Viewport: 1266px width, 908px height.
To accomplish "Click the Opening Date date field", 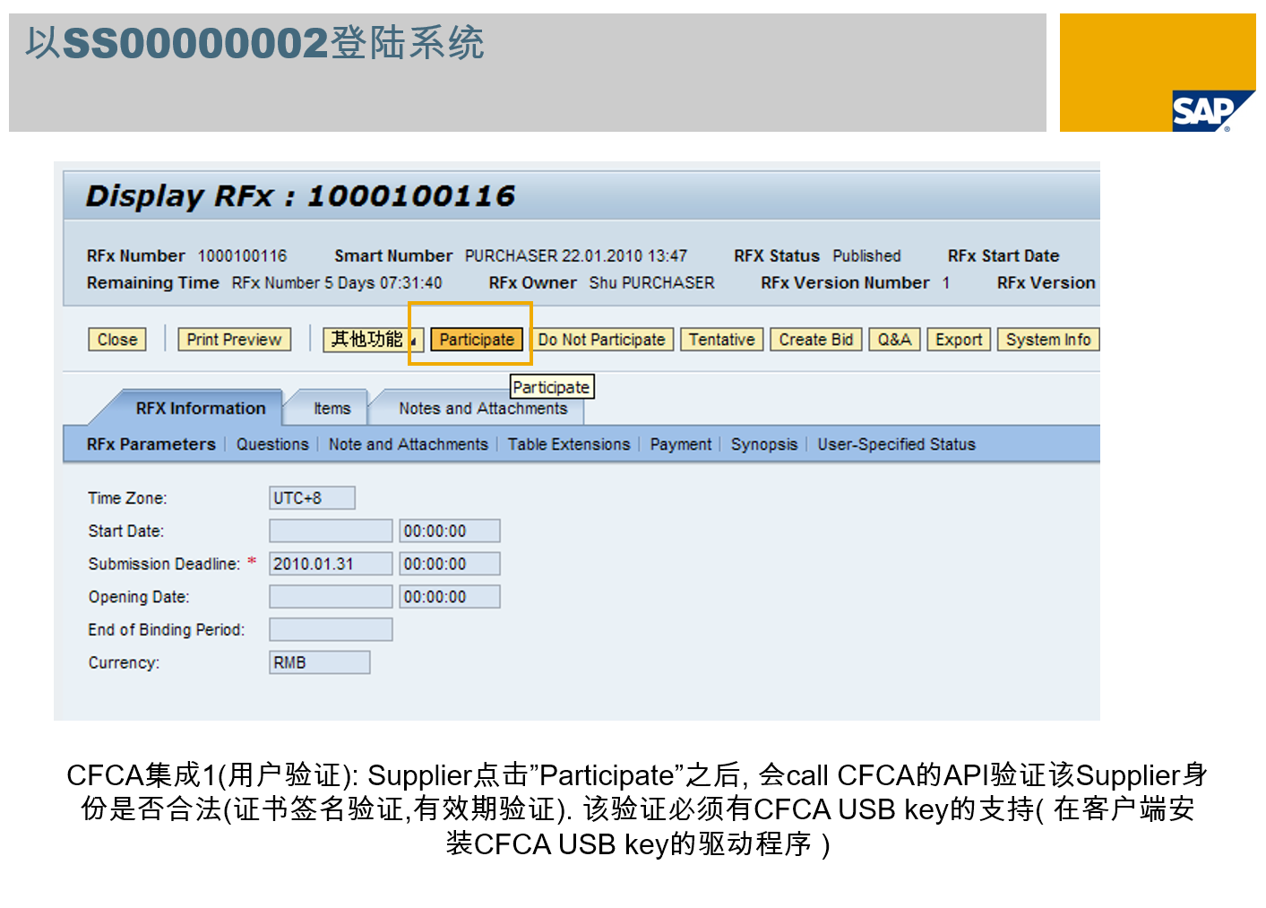I will [331, 597].
